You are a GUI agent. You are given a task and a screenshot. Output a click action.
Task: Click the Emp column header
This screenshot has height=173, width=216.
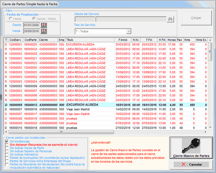(62, 40)
